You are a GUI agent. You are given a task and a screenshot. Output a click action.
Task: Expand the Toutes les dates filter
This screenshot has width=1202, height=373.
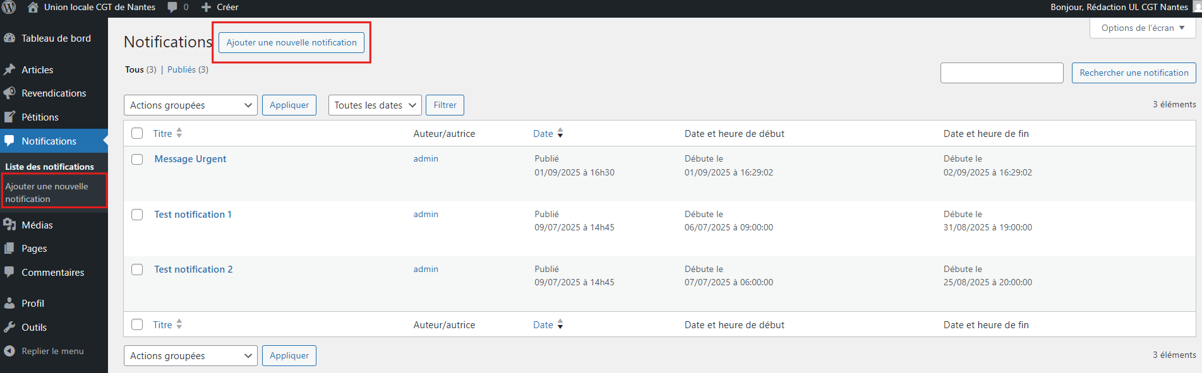coord(375,105)
